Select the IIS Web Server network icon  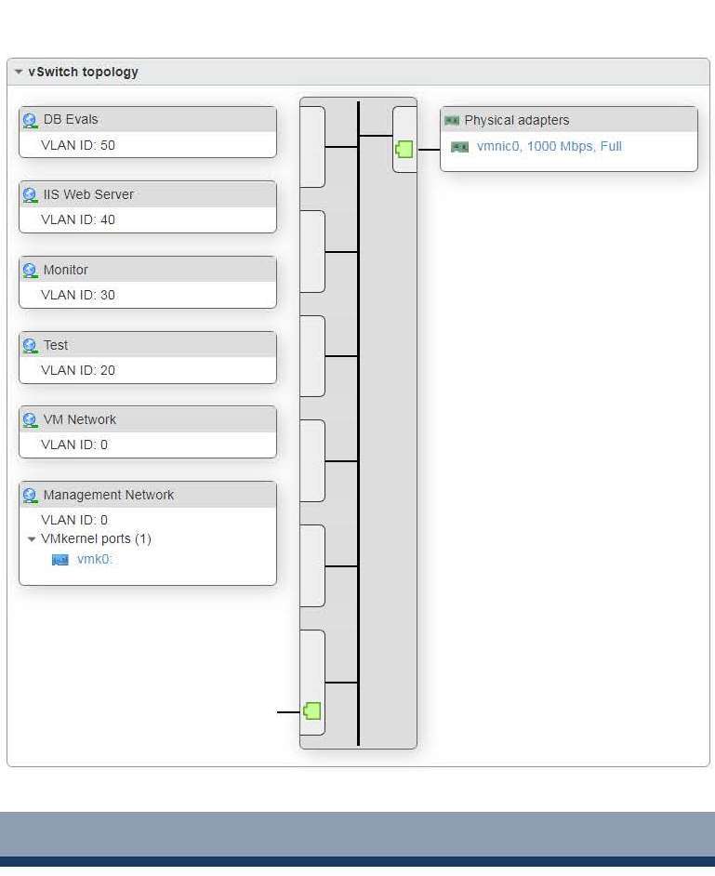coord(29,194)
